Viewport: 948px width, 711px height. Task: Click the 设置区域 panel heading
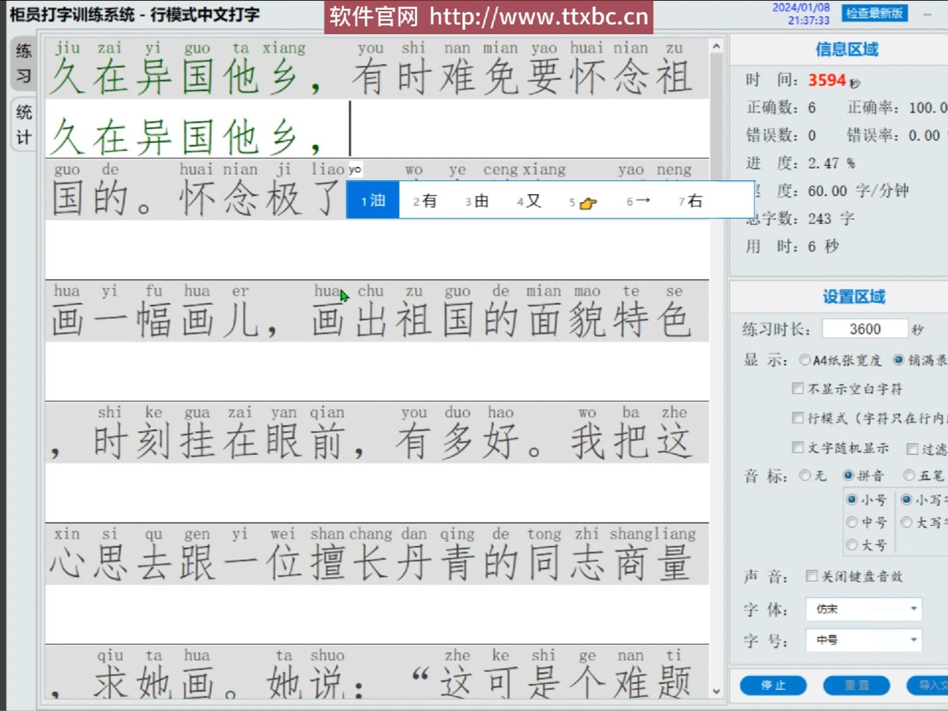point(854,297)
